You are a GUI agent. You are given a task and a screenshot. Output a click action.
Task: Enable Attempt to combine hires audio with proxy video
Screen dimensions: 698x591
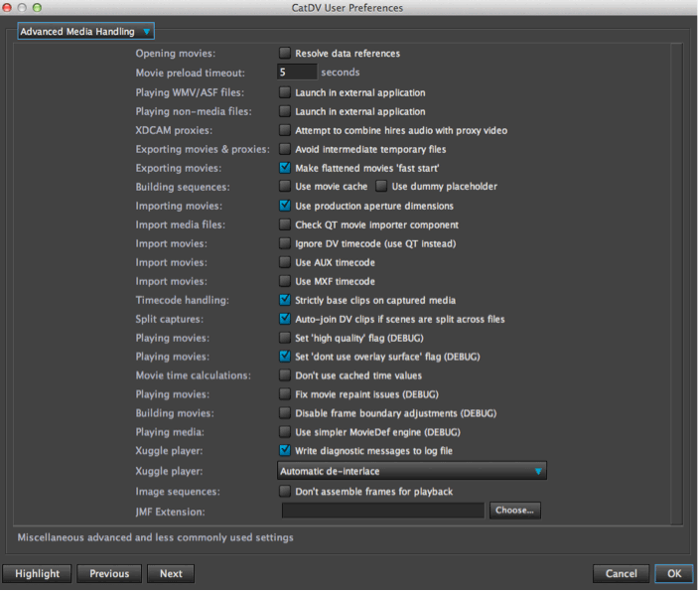(x=285, y=130)
